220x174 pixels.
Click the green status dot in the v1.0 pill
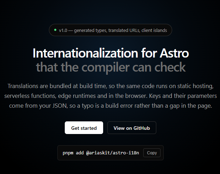pyautogui.click(x=55, y=30)
